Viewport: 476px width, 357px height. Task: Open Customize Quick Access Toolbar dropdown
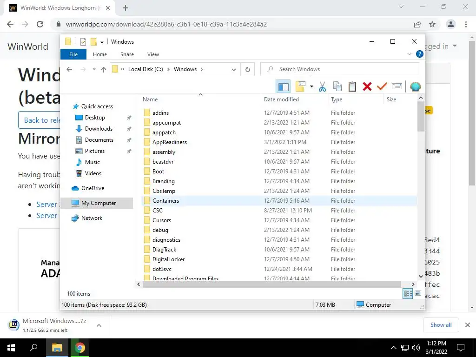[x=102, y=42]
